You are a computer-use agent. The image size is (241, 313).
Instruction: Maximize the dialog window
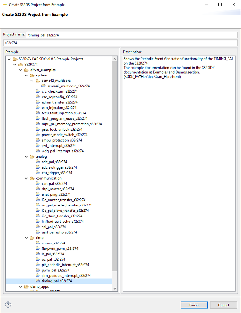click(x=220, y=4)
